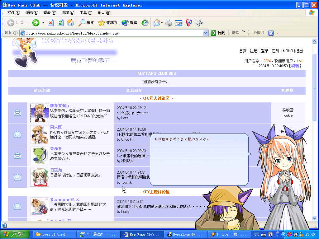
Task: Click the Back (后退) toolbar button
Action: [16, 22]
